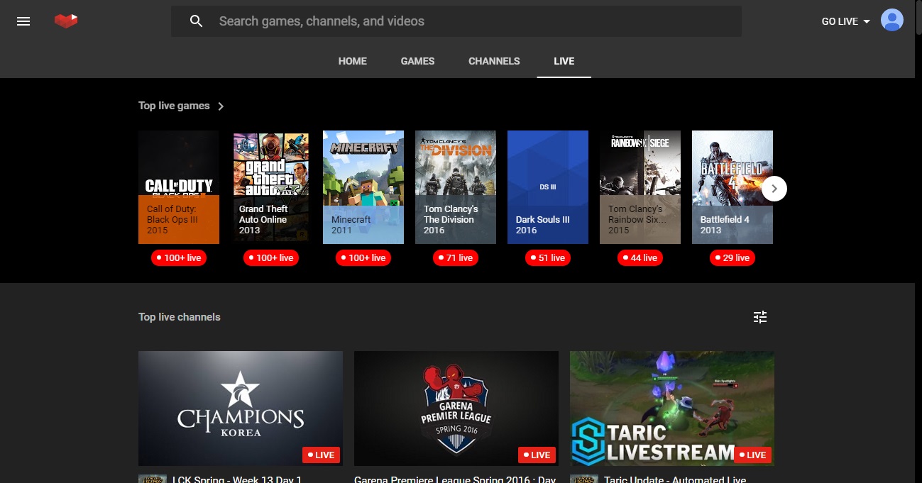Click the 51 live badge
922x483 pixels.
pos(548,258)
